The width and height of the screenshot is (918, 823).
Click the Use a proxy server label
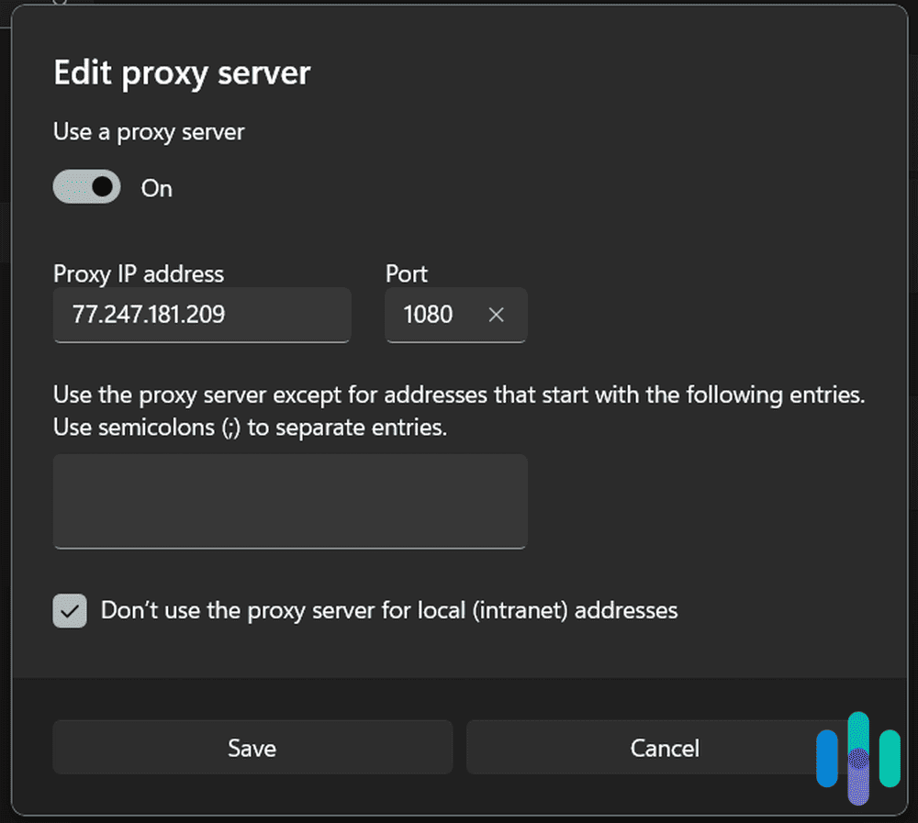point(149,132)
